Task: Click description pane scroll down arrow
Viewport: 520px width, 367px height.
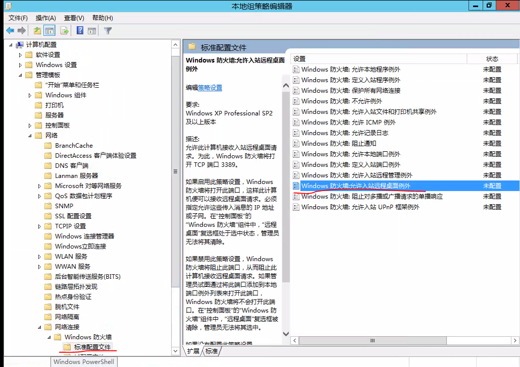Action: (286, 334)
